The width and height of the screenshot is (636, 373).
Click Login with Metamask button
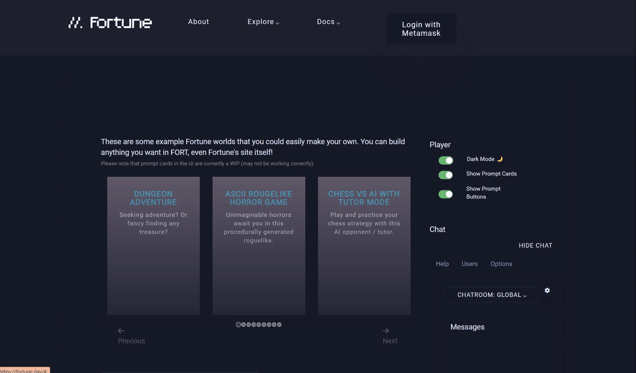point(421,29)
